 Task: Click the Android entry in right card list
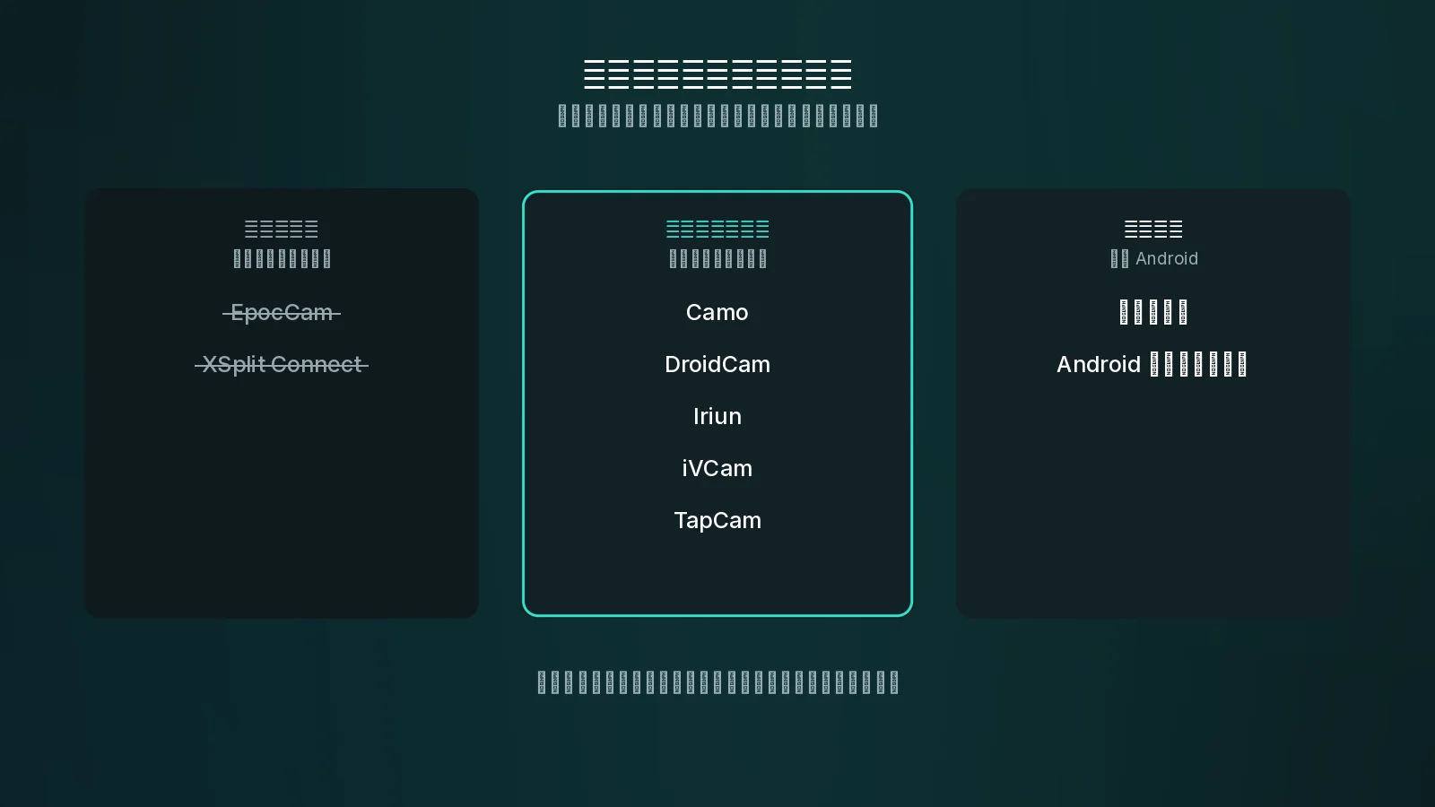pyautogui.click(x=1152, y=365)
